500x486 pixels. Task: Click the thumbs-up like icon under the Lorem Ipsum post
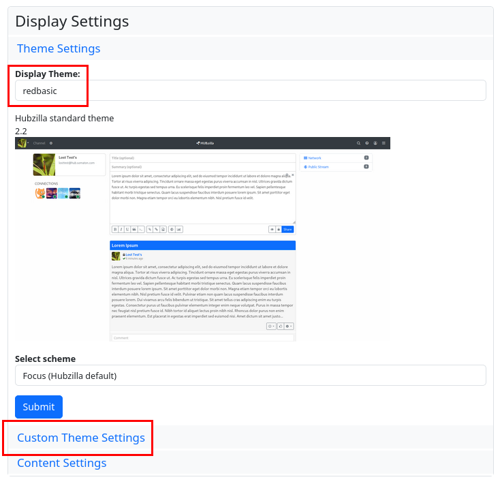click(x=280, y=326)
